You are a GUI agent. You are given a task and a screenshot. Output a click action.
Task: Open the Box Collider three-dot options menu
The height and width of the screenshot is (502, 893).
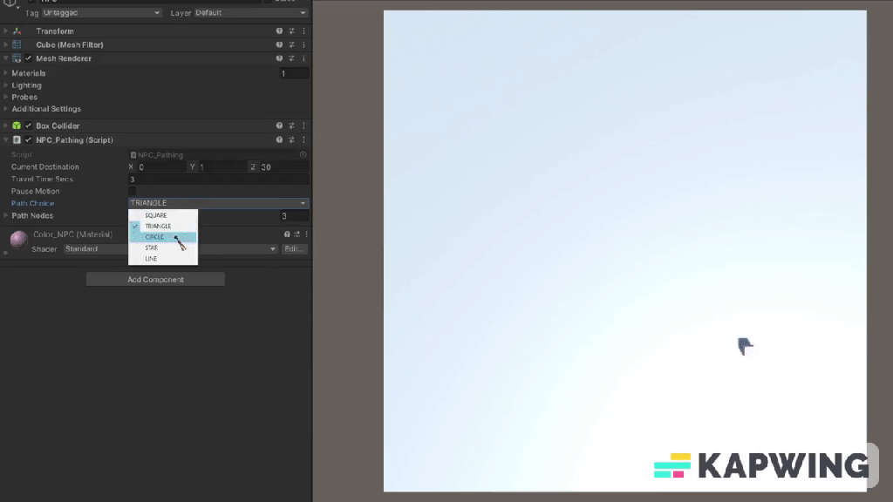(x=304, y=126)
